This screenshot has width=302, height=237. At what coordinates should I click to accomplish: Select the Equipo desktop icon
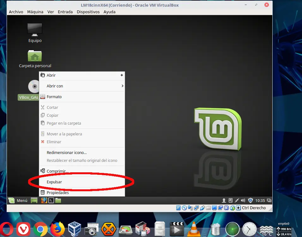[35, 33]
